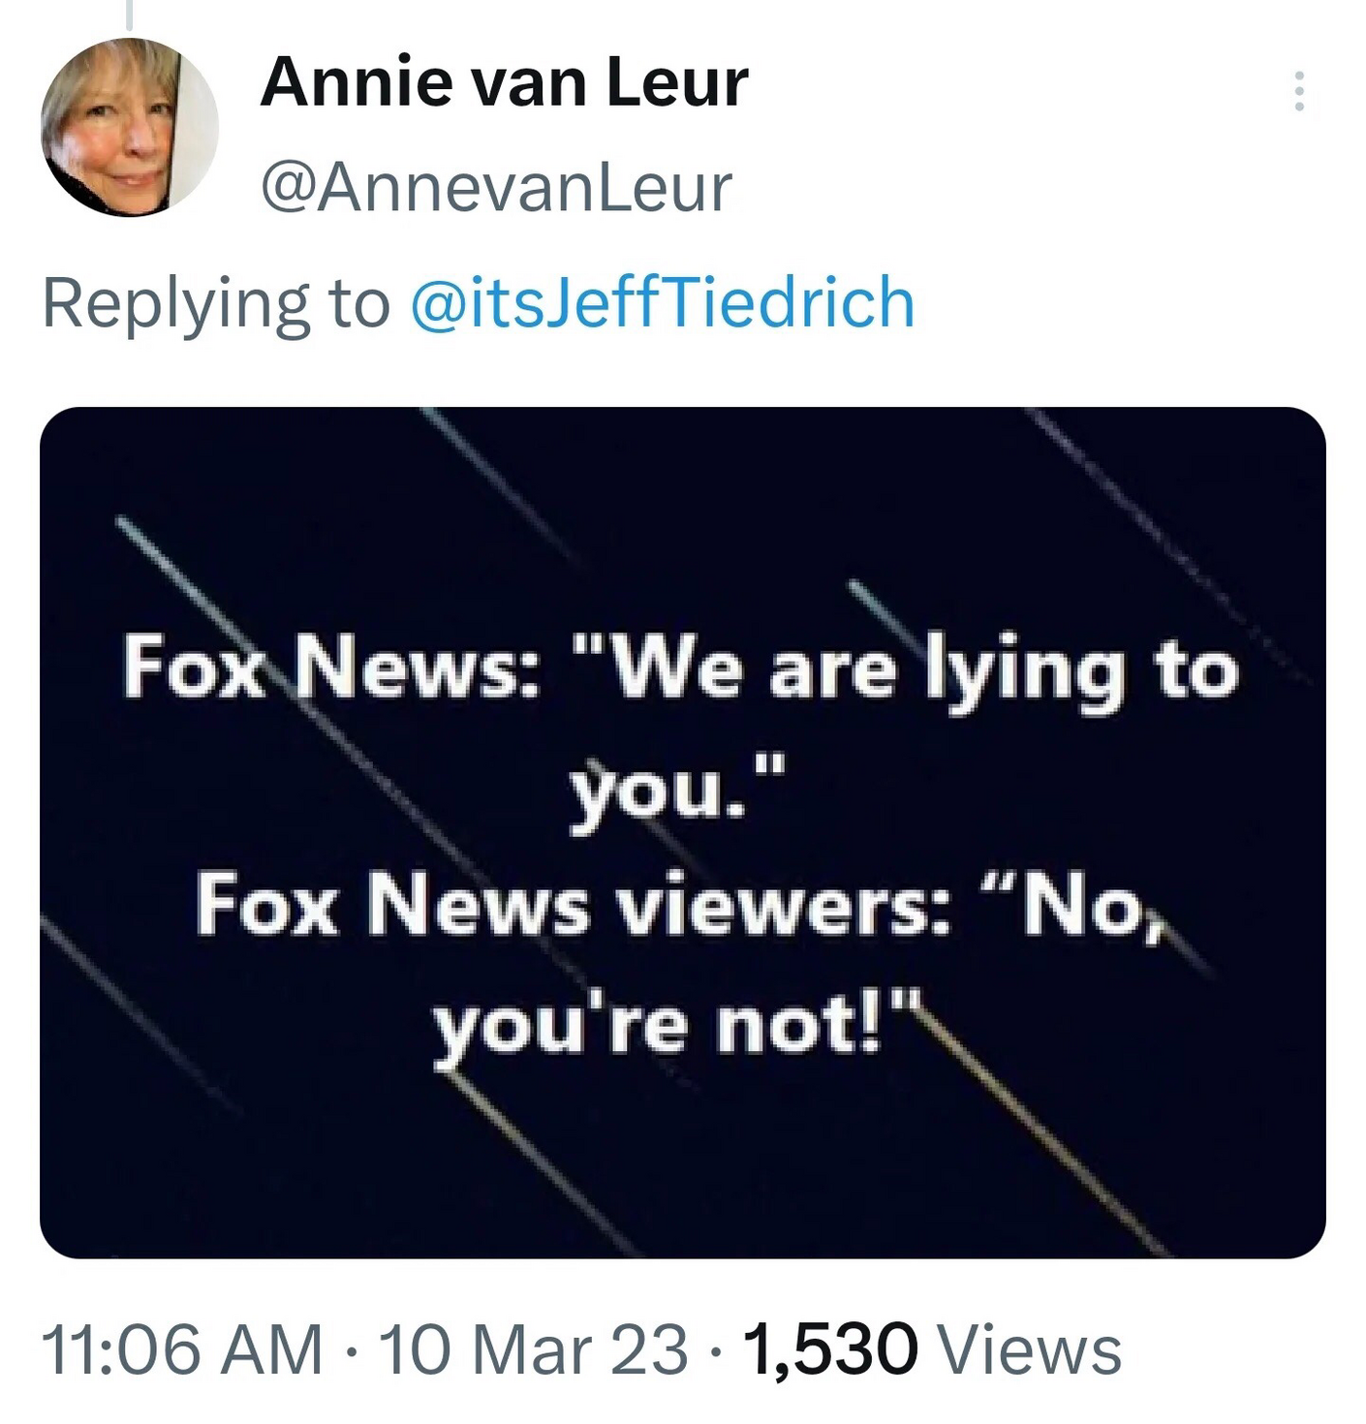Click the 10 Mar 23 date

point(533,1349)
